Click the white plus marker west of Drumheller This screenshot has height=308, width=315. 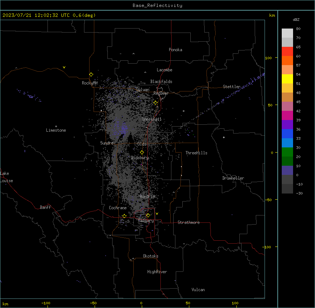(x=224, y=137)
